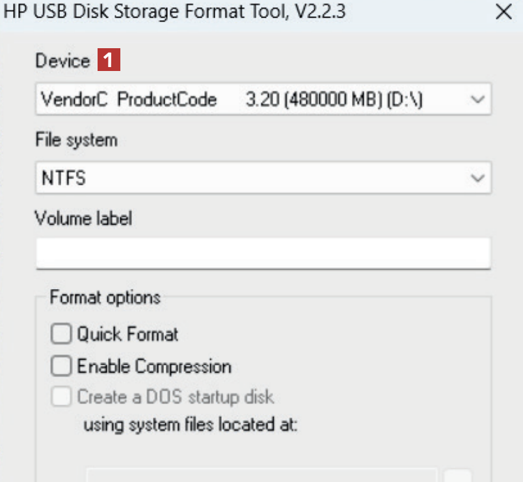Close the HP USB Format Tool window
523x482 pixels.
tap(503, 12)
